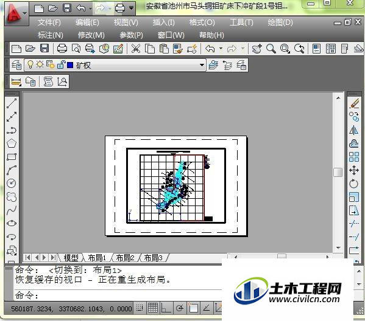This screenshot has width=365, height=321.
Task: Toggle Ortho mode in status bar
Action: point(166,308)
